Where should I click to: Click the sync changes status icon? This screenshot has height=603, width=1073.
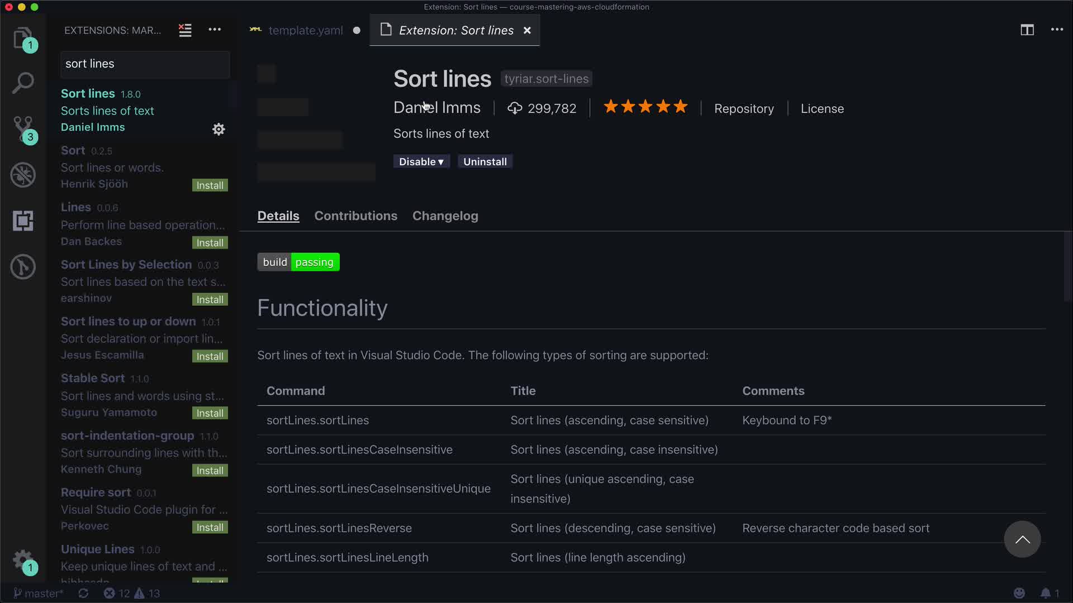tap(83, 593)
